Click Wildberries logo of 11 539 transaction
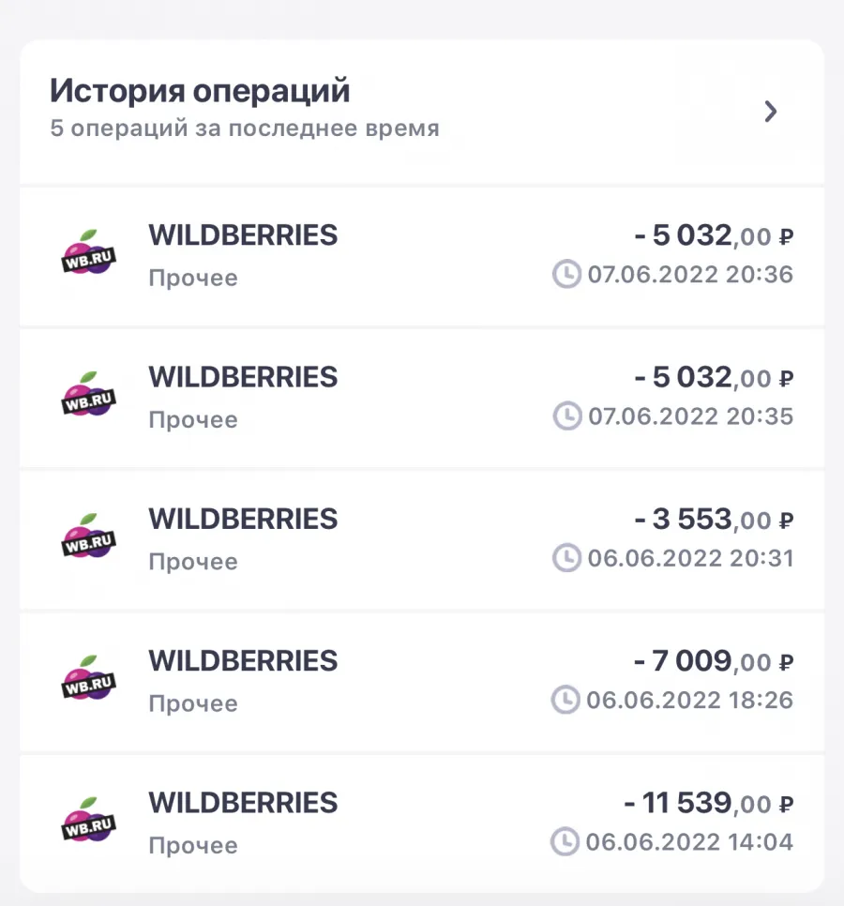 pyautogui.click(x=88, y=820)
